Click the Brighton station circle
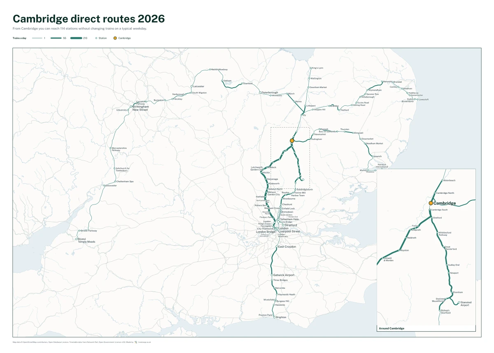494x353 pixels. [x=274, y=318]
